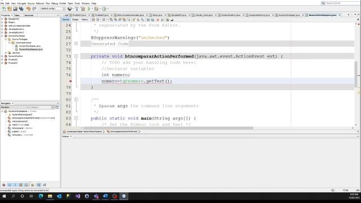The width and height of the screenshot is (361, 203).
Task: Switch to the Files tab
Action: 17,15
